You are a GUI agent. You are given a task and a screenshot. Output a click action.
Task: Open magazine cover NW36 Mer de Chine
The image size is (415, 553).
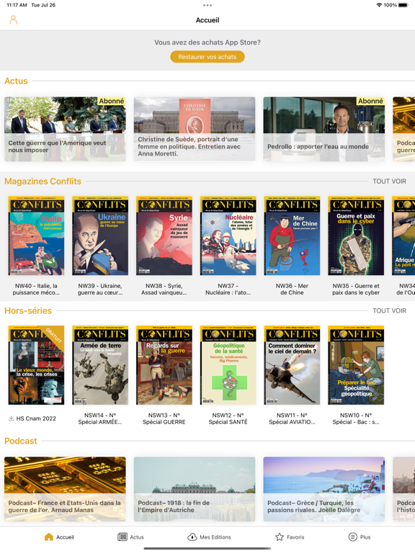tap(292, 235)
